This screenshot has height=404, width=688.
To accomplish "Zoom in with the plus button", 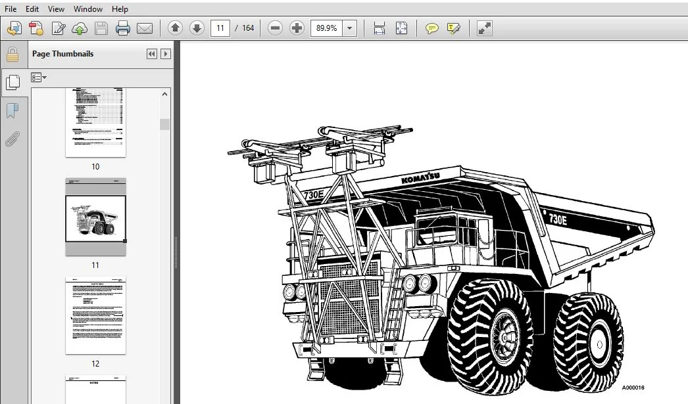I will click(x=297, y=28).
